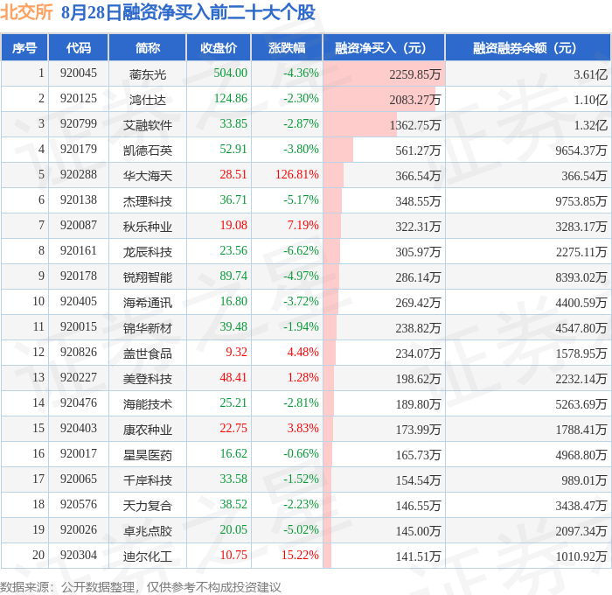The height and width of the screenshot is (595, 612).
Task: Click 融资融券余额（元） column header
Action: click(528, 47)
